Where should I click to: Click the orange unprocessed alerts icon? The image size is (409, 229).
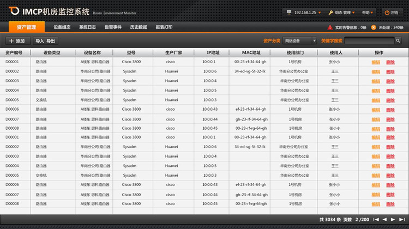coord(374,27)
